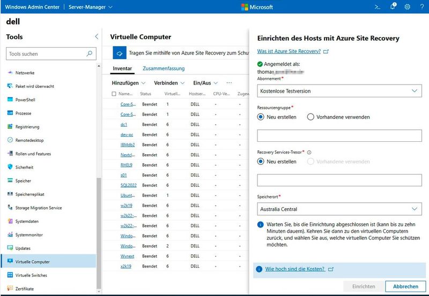Open the more actions ellipsis menu
Viewport: 429px width, 296px height.
click(x=230, y=83)
